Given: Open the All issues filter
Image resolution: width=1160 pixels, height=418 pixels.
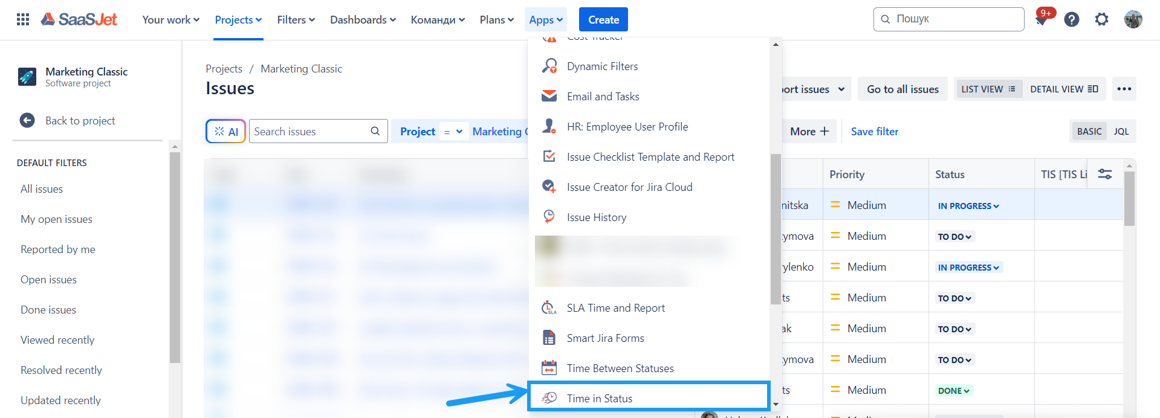Looking at the screenshot, I should (42, 188).
